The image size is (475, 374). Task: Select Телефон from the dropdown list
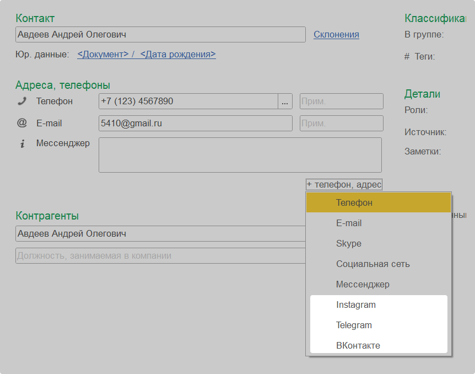click(x=354, y=203)
